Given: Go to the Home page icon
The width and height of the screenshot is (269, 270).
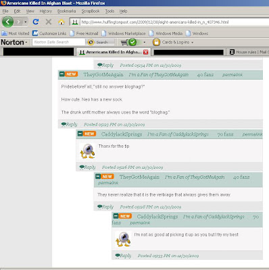Looking at the screenshot, I should 62,22.
